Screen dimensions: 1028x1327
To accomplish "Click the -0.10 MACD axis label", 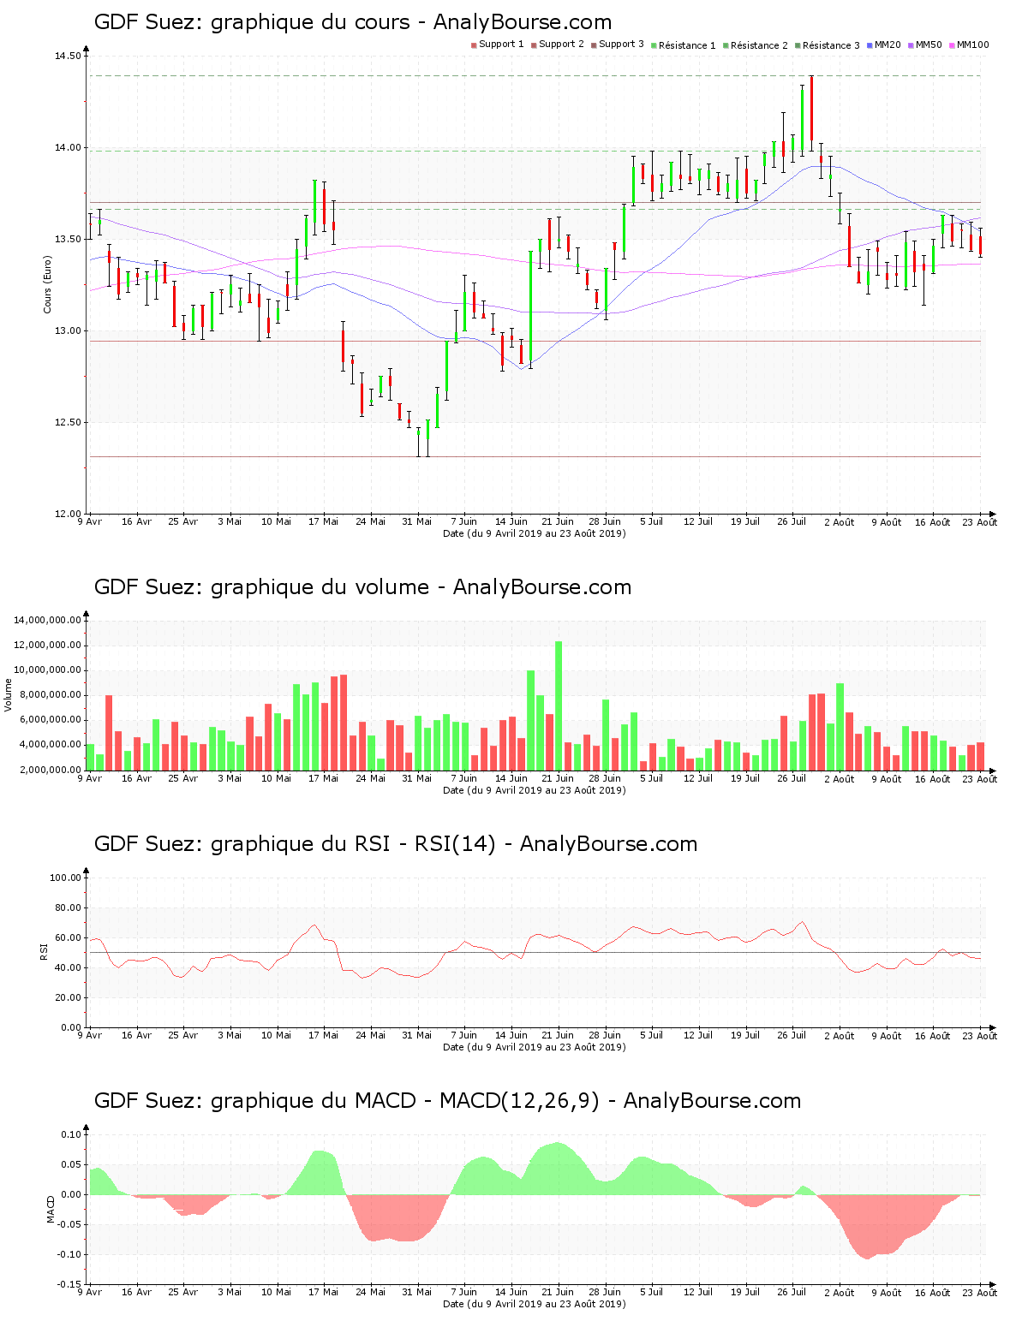I will click(69, 1254).
